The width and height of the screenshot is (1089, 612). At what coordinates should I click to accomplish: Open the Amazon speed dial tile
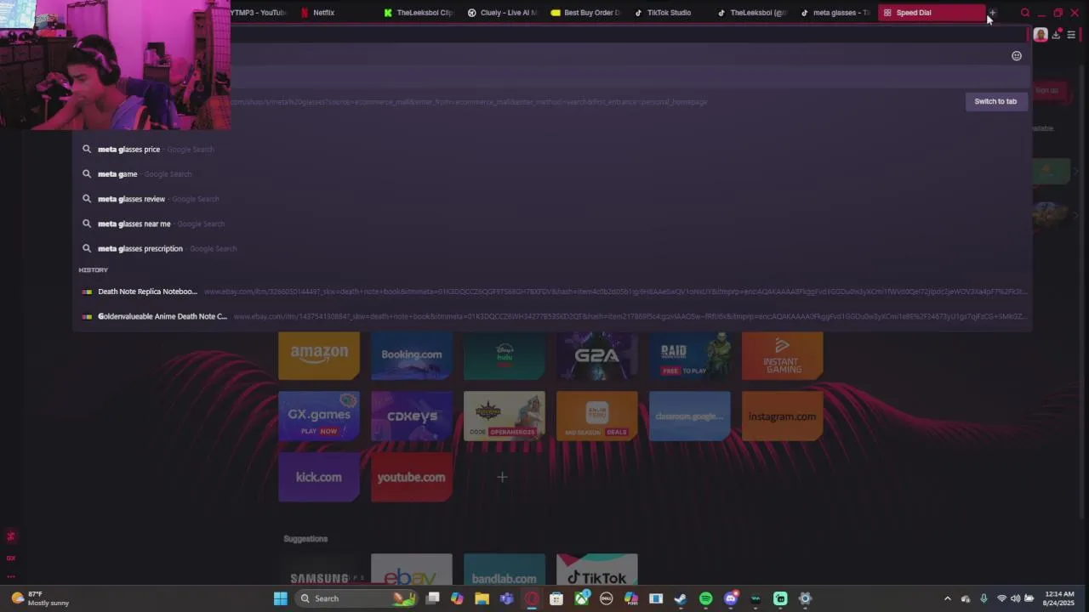pyautogui.click(x=319, y=355)
